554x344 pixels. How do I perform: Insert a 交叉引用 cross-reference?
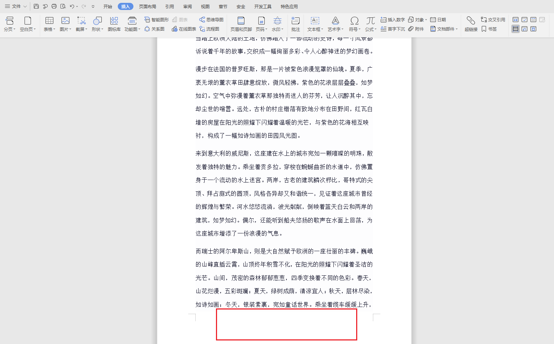493,20
